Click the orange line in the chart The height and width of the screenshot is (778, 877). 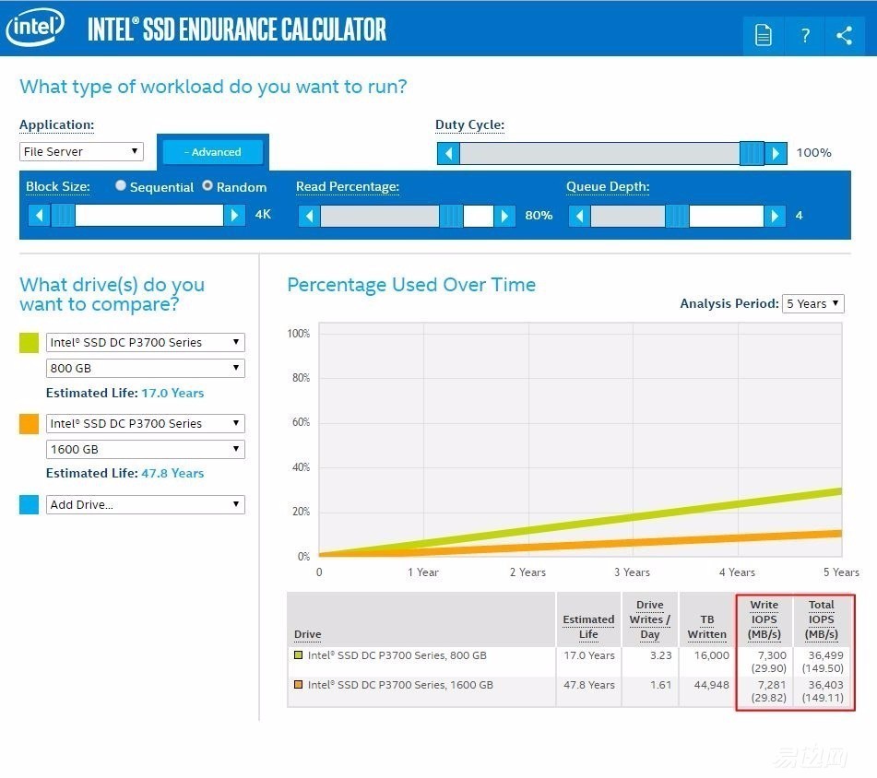pyautogui.click(x=633, y=543)
